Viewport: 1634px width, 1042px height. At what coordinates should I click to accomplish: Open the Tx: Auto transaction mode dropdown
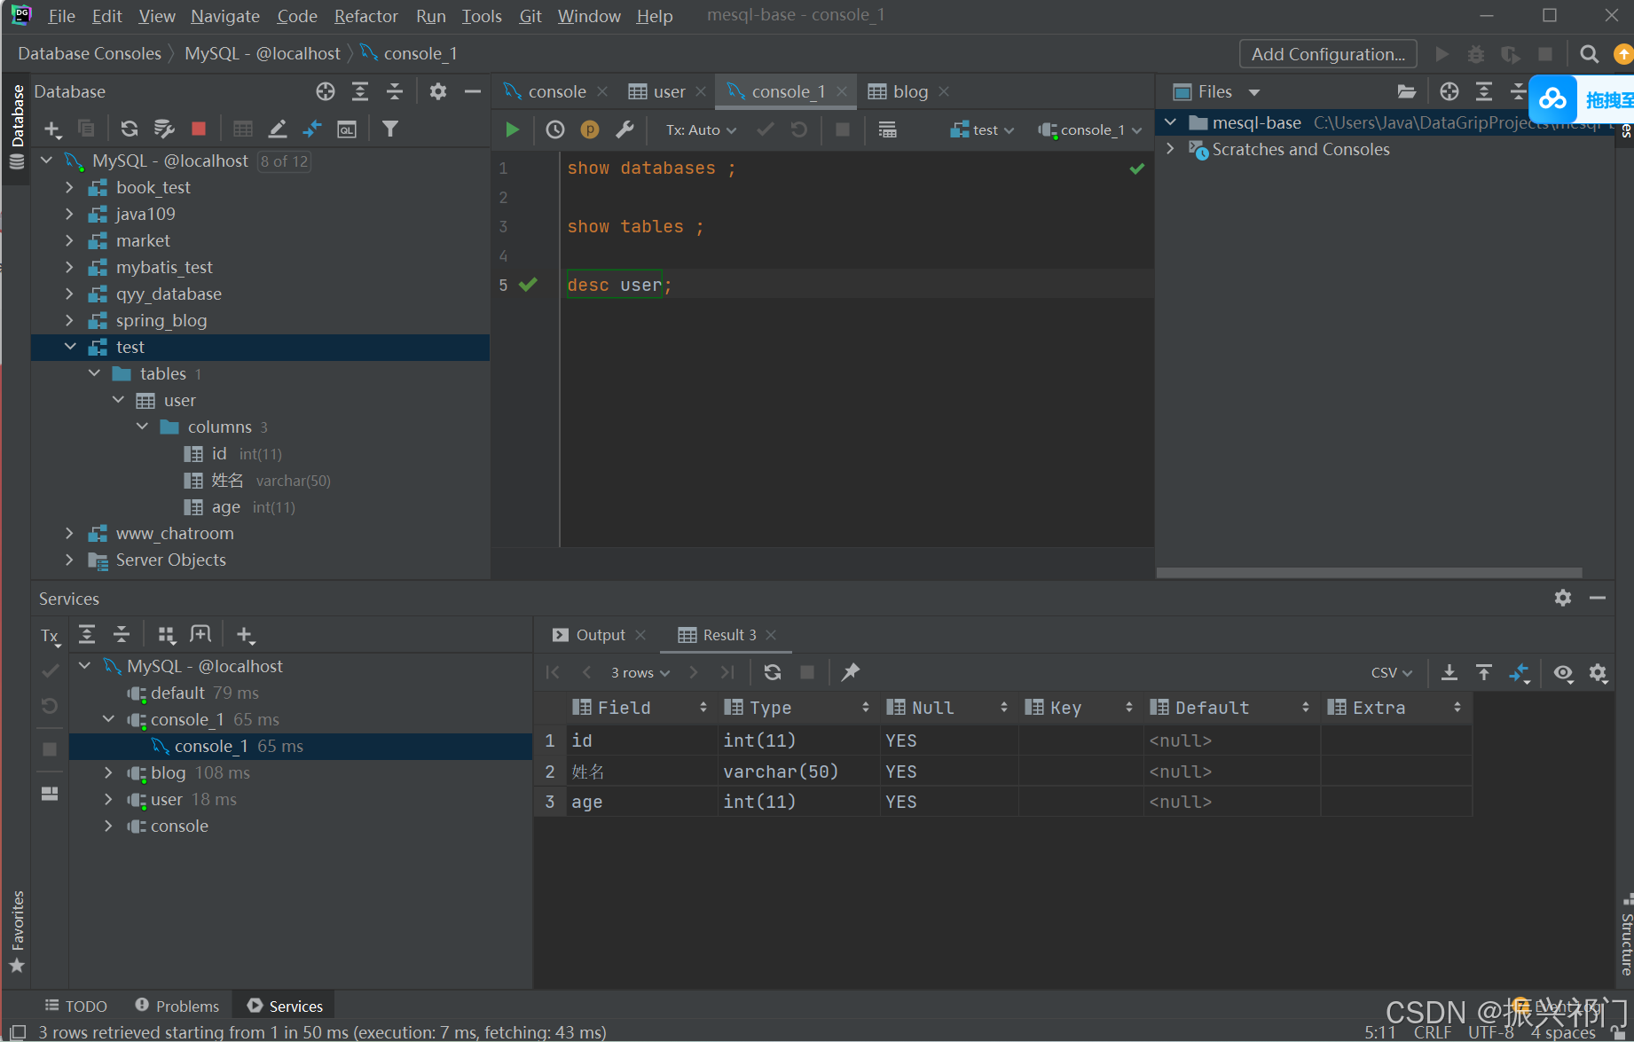tap(701, 129)
